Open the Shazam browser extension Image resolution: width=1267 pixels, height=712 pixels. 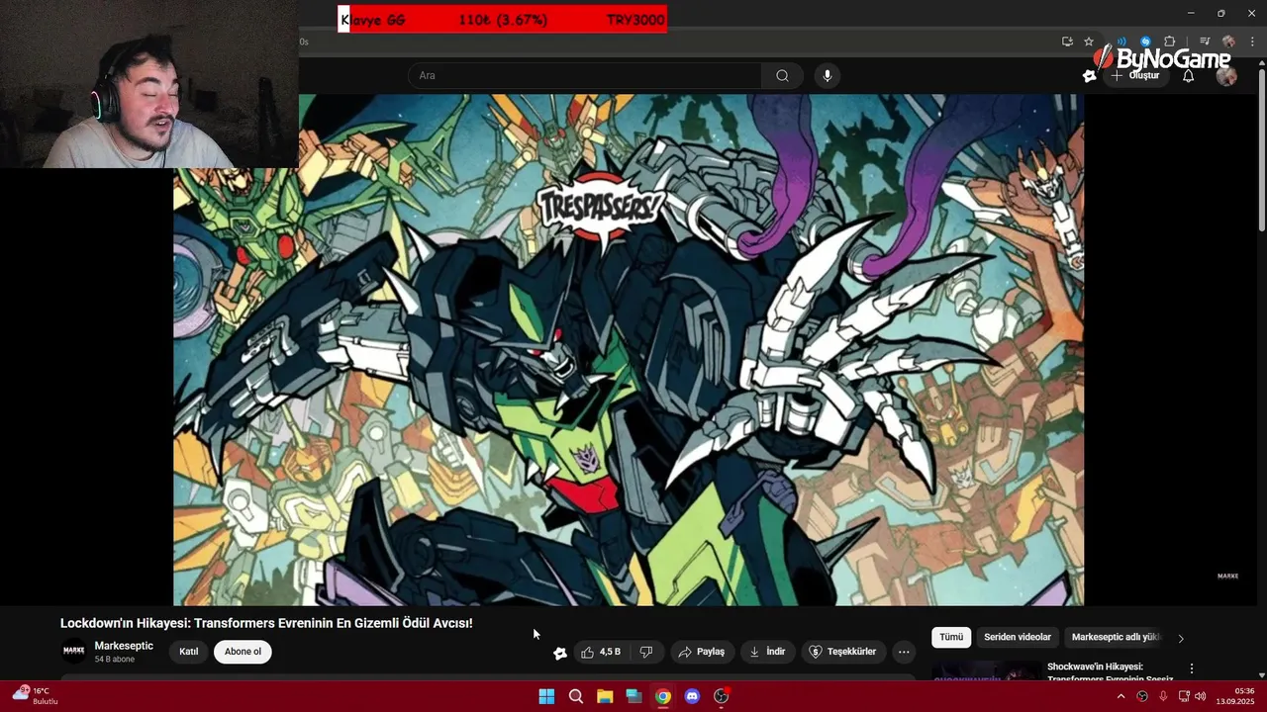pyautogui.click(x=1145, y=42)
